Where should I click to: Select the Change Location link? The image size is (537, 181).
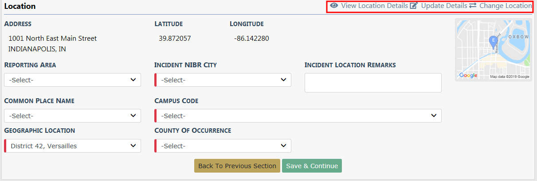[x=506, y=6]
